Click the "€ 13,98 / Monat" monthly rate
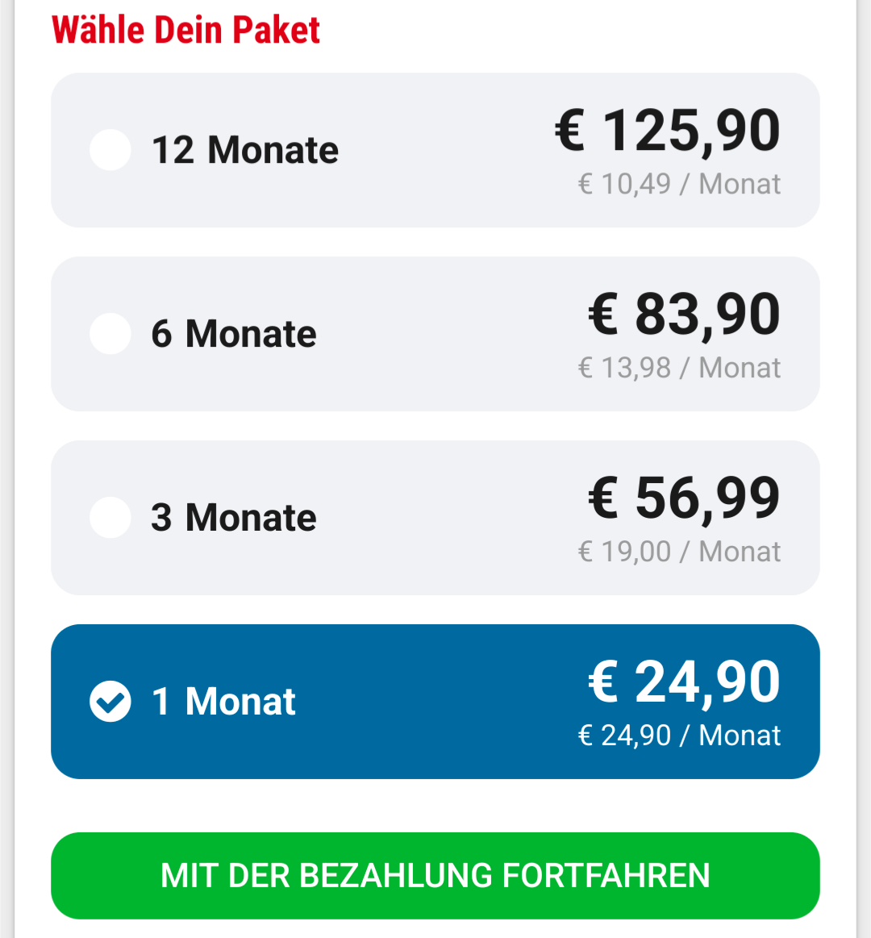This screenshot has width=871, height=938. [679, 368]
